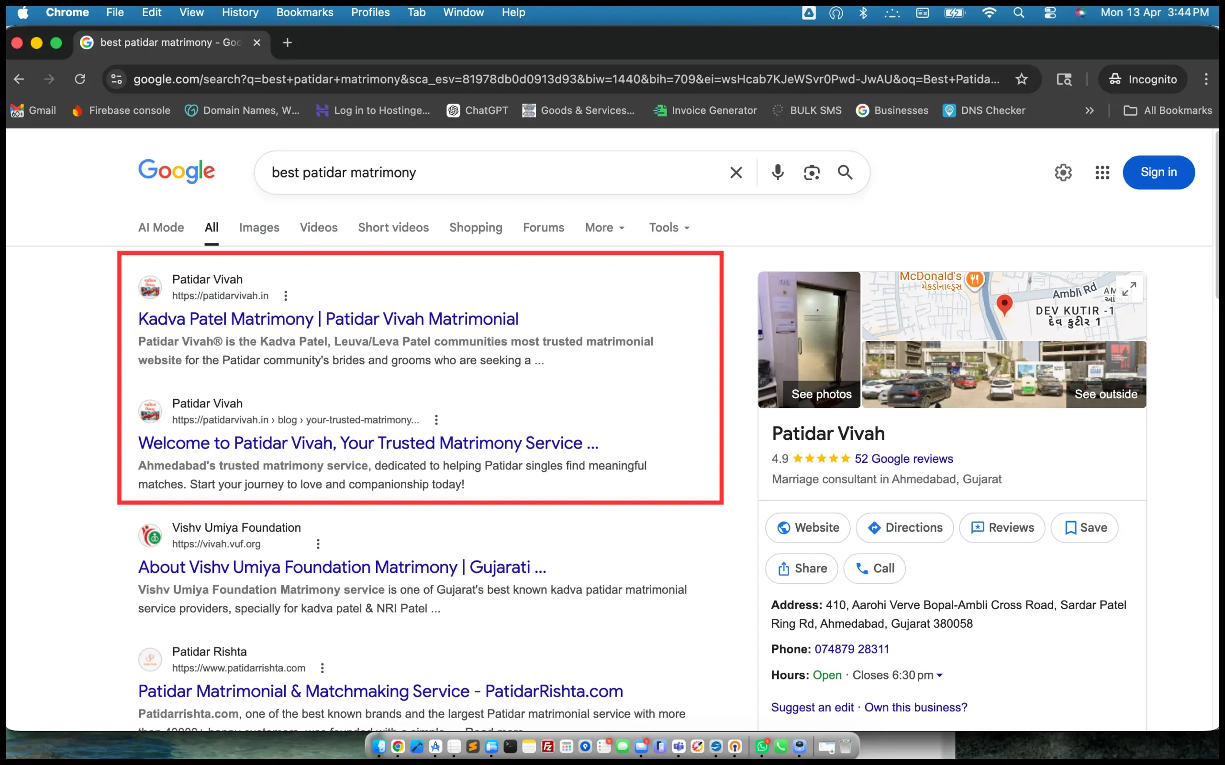This screenshot has height=765, width=1225.
Task: Switch to the Images tab
Action: pos(259,228)
